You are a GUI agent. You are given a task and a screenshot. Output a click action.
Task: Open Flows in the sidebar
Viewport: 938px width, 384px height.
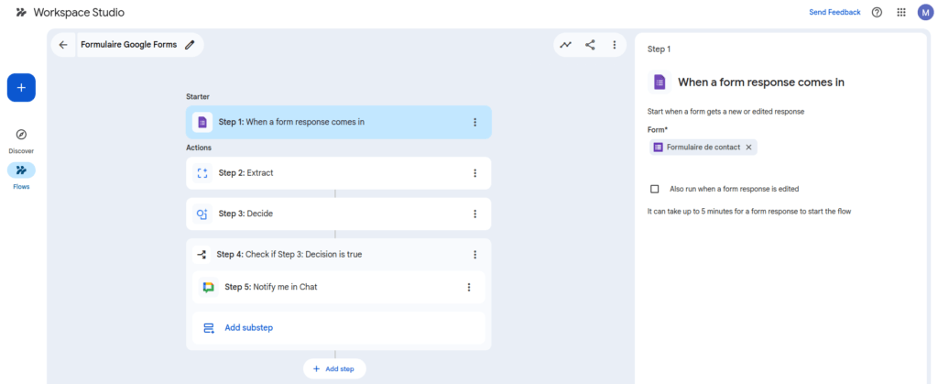pos(22,177)
